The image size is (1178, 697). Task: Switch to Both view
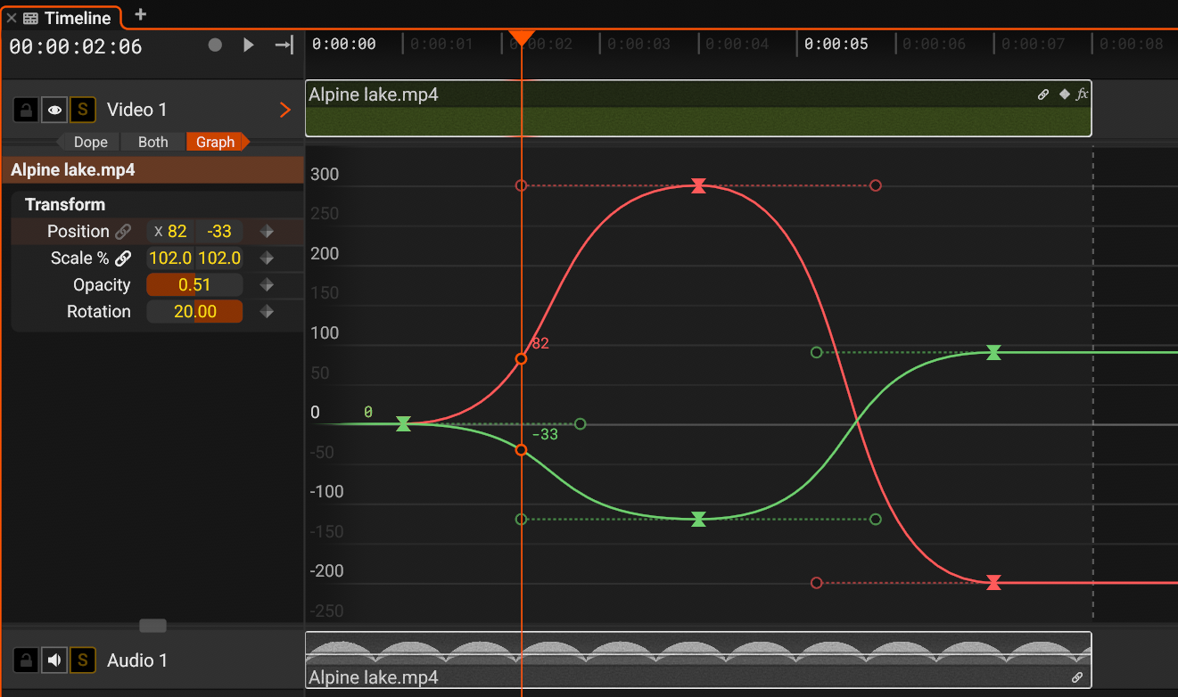[153, 142]
